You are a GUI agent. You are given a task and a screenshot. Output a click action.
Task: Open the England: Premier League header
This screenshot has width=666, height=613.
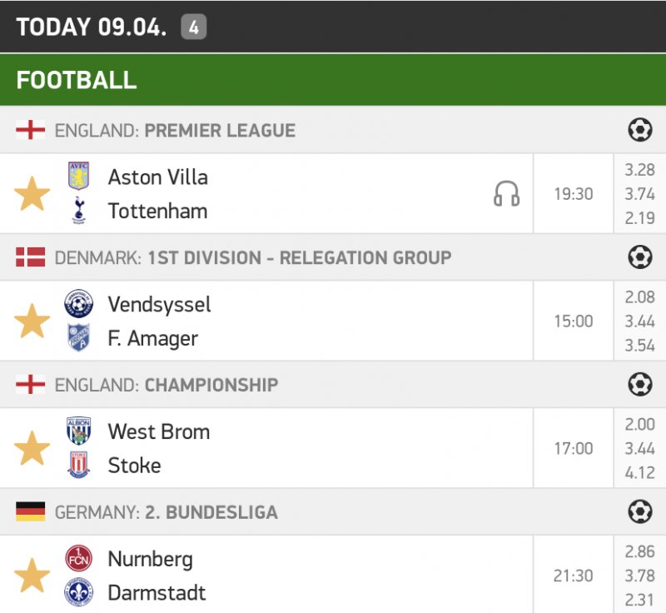tap(175, 131)
